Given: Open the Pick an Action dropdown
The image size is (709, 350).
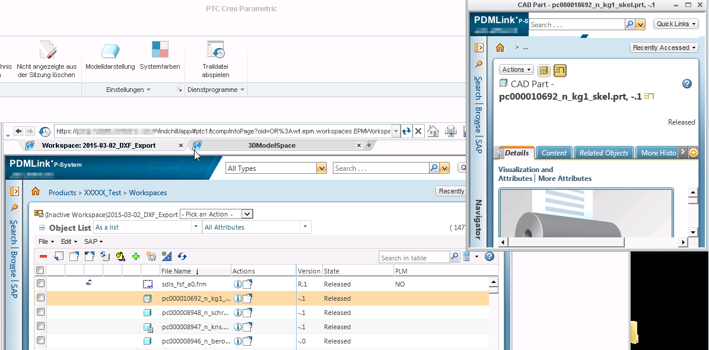Looking at the screenshot, I should (x=217, y=214).
